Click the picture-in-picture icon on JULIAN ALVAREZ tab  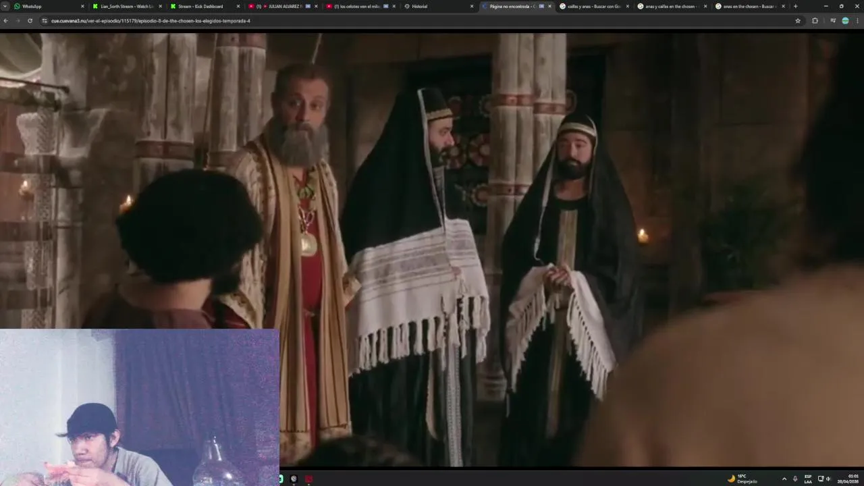[x=308, y=6]
